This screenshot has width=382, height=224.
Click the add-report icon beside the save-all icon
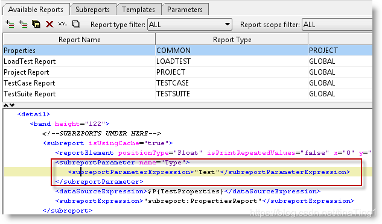(x=23, y=24)
